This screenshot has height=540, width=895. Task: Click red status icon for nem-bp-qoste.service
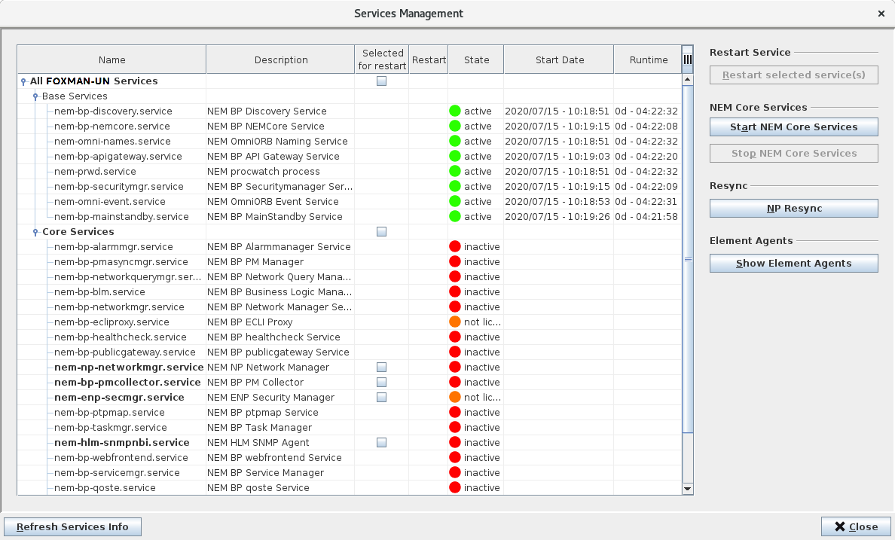click(x=454, y=488)
